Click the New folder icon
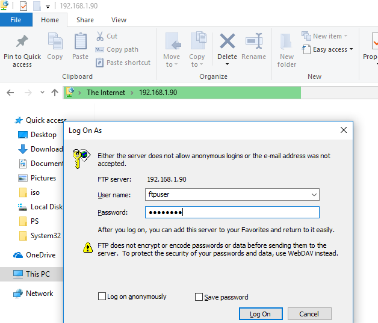This screenshot has height=323, width=378. coord(287,41)
